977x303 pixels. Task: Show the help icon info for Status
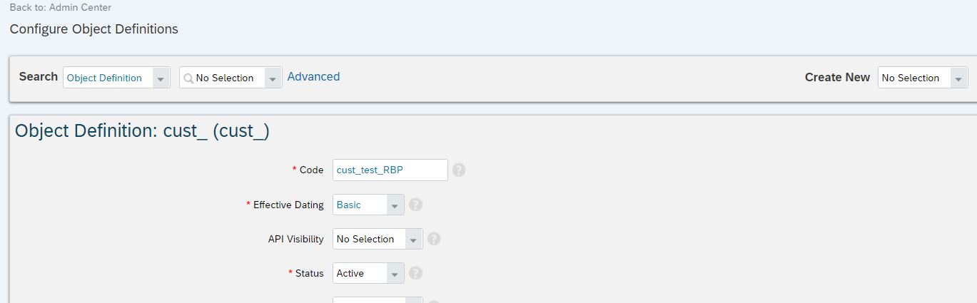[x=416, y=273]
